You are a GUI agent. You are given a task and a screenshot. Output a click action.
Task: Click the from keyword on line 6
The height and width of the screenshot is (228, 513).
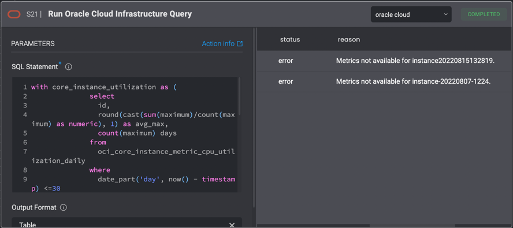98,143
